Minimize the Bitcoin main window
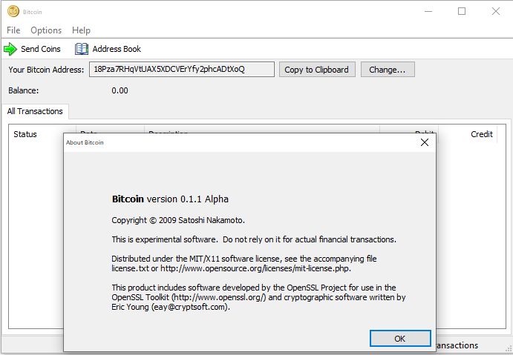The image size is (513, 355). [x=428, y=11]
